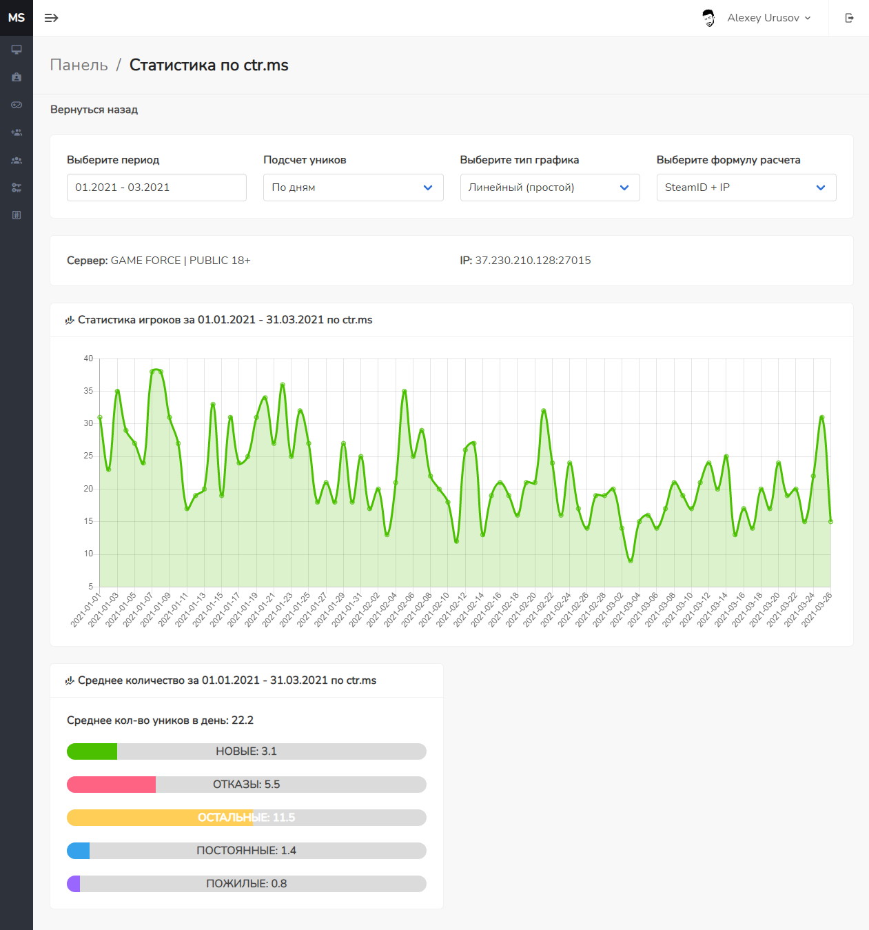Select the gamepad icon in sidebar
Viewport: 869px width, 930px height.
[x=17, y=105]
